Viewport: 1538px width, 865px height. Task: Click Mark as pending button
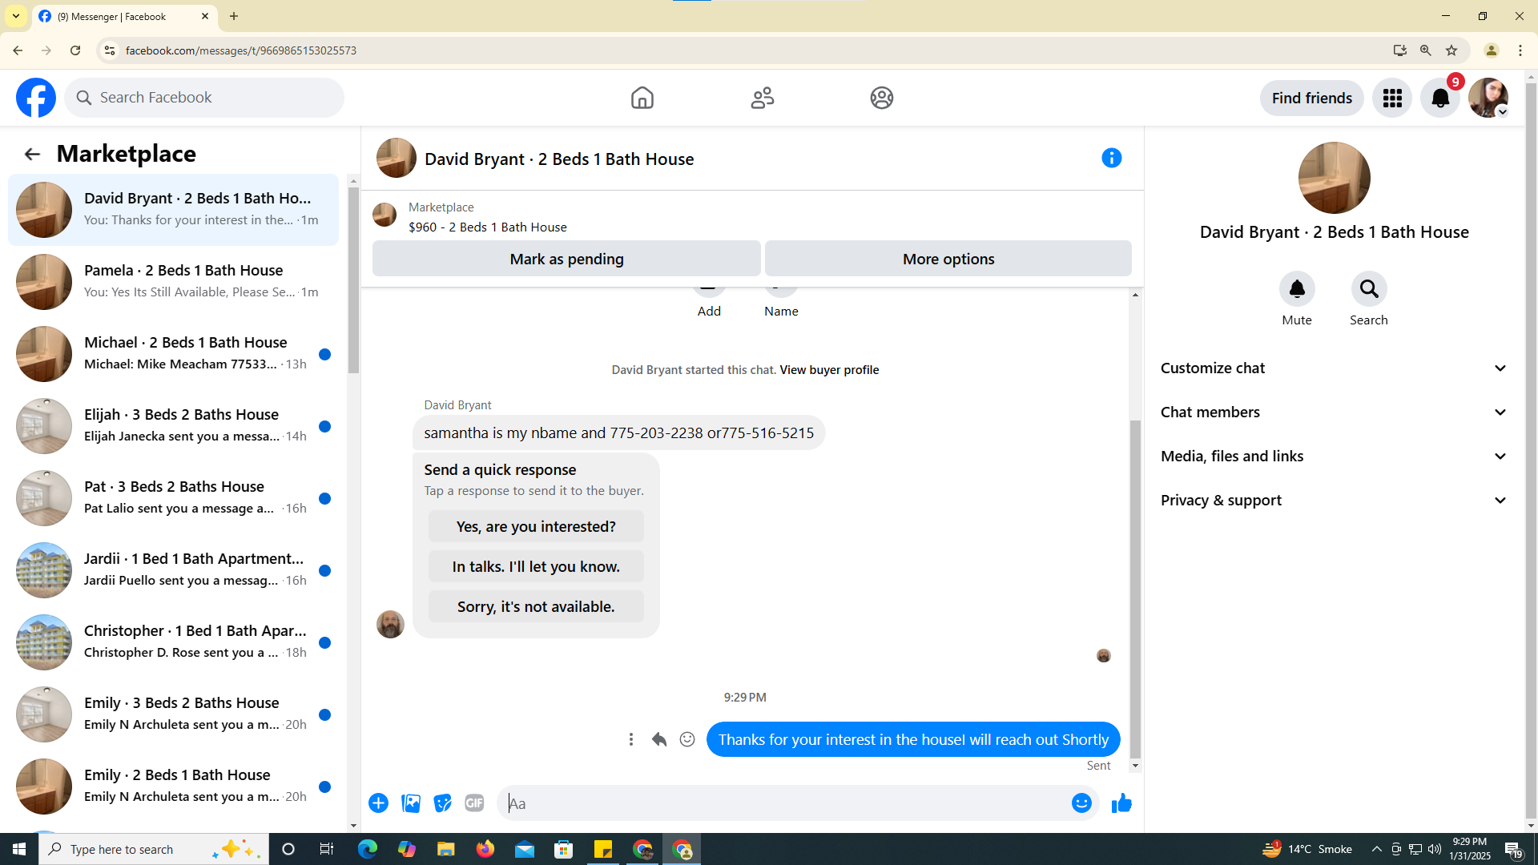pyautogui.click(x=566, y=259)
